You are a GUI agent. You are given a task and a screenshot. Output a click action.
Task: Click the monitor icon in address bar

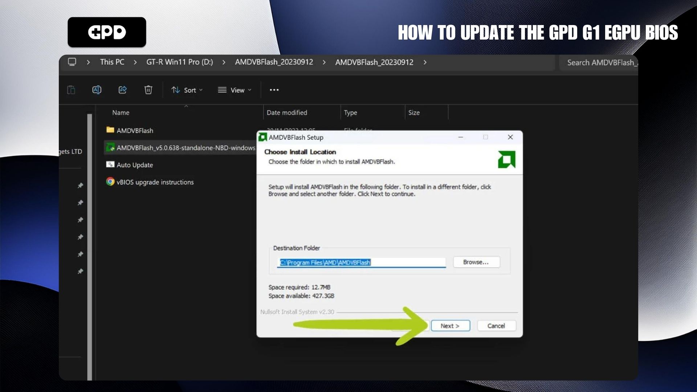pyautogui.click(x=72, y=62)
